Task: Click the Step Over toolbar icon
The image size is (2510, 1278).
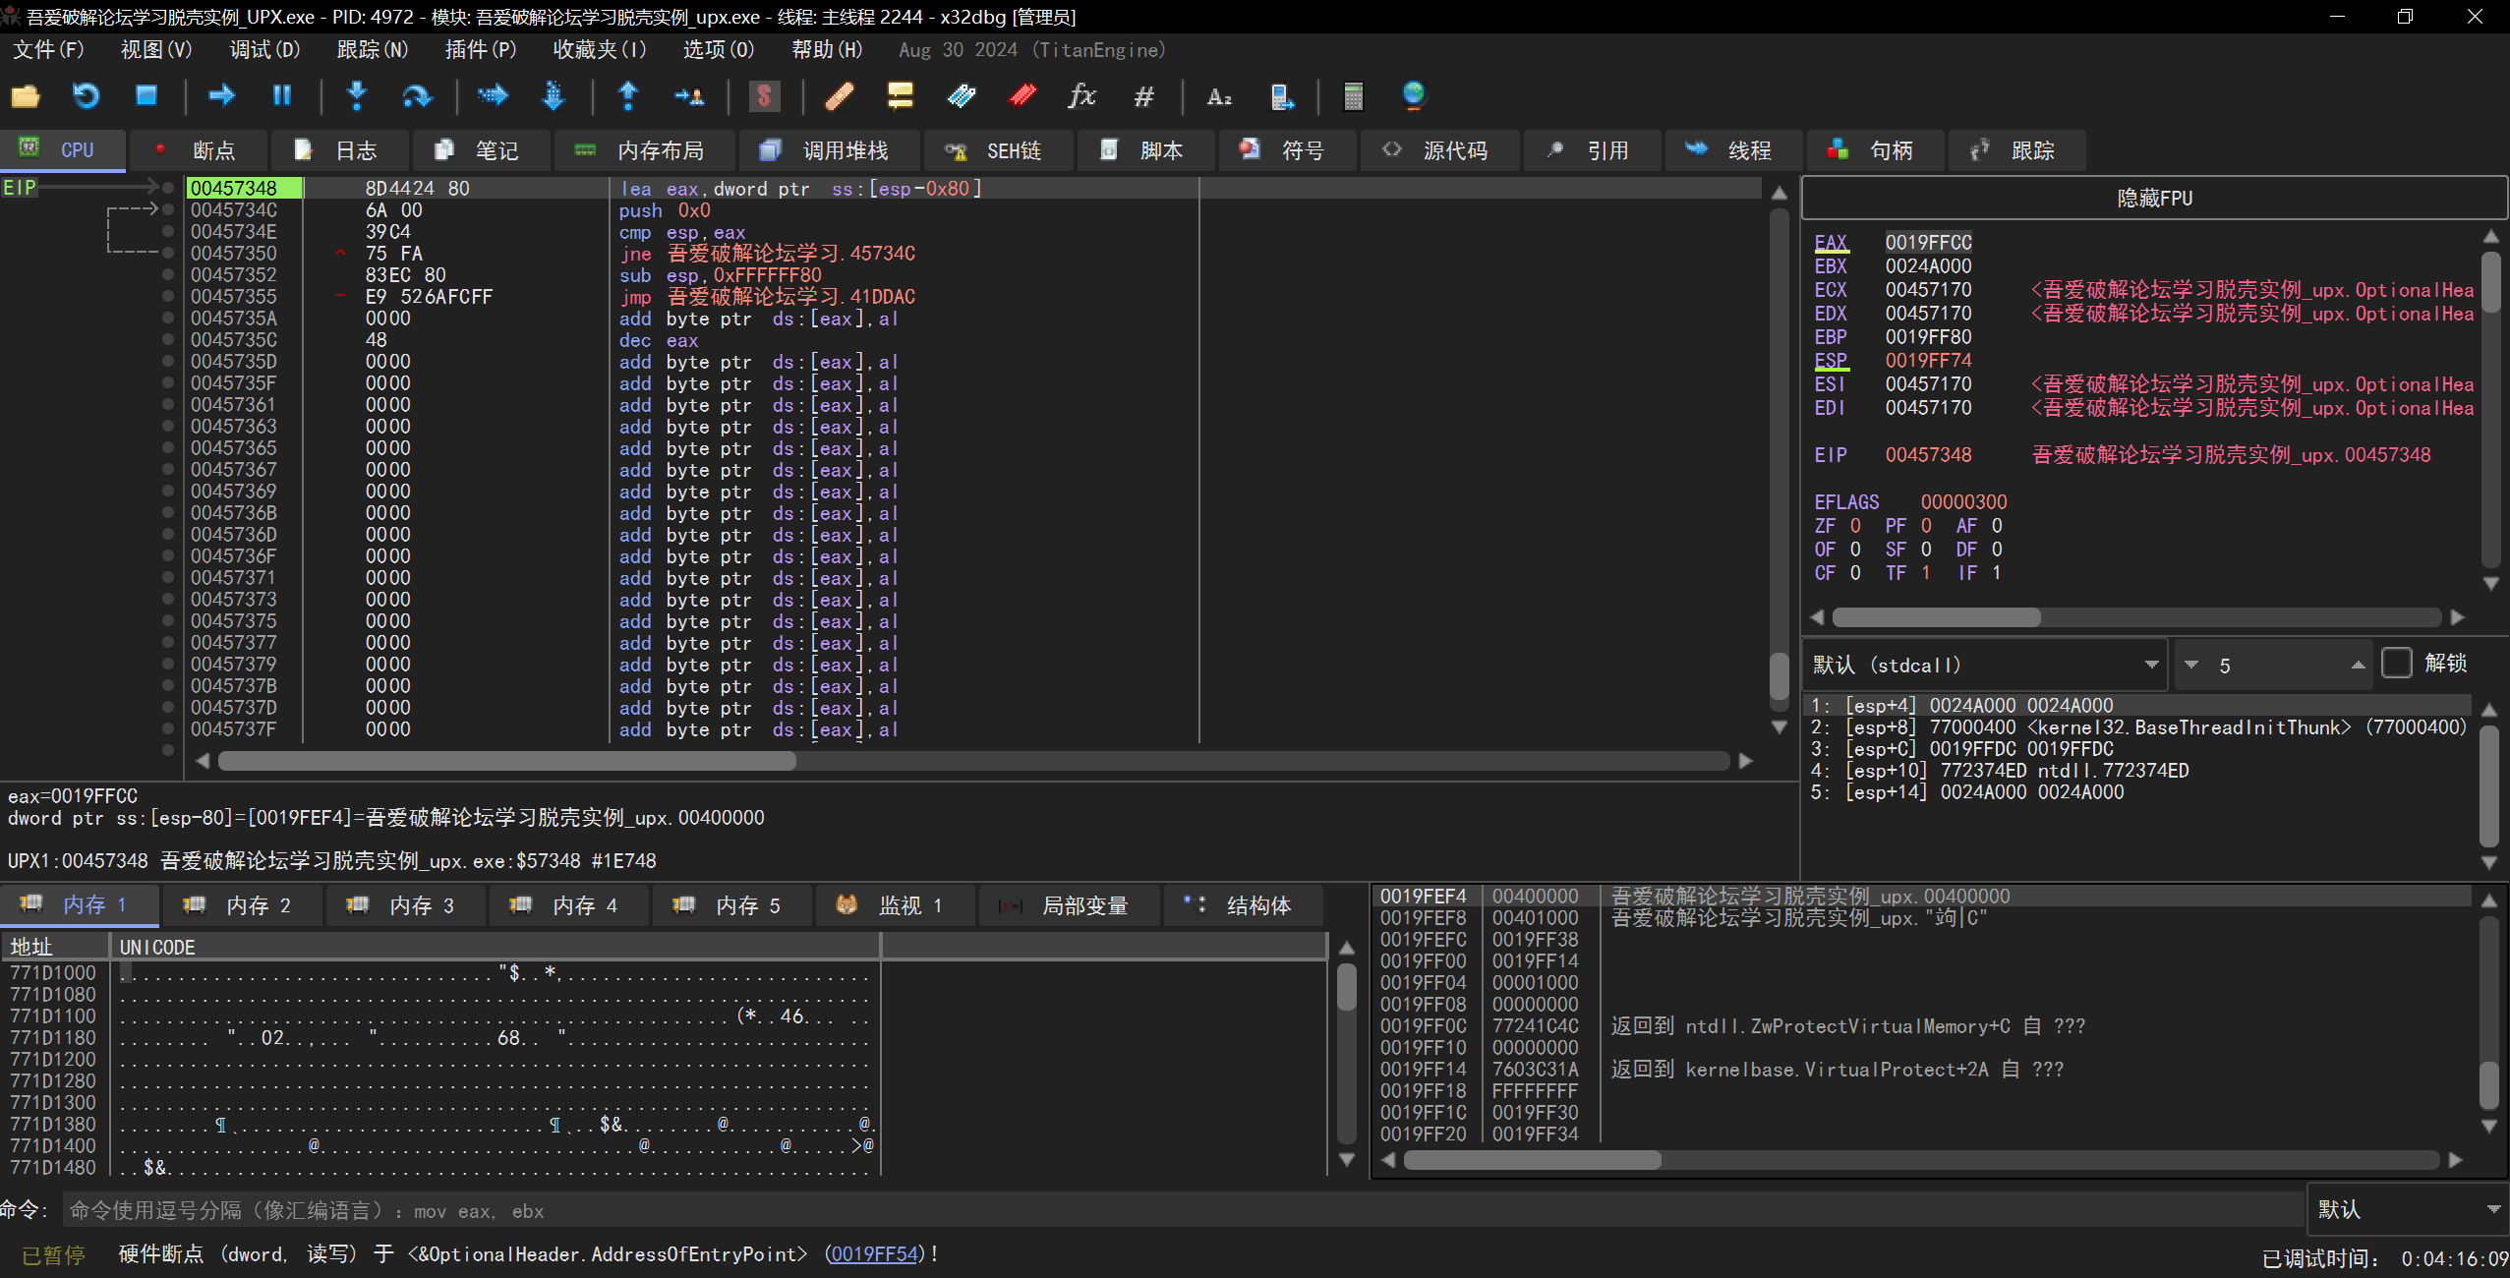Action: [x=417, y=95]
